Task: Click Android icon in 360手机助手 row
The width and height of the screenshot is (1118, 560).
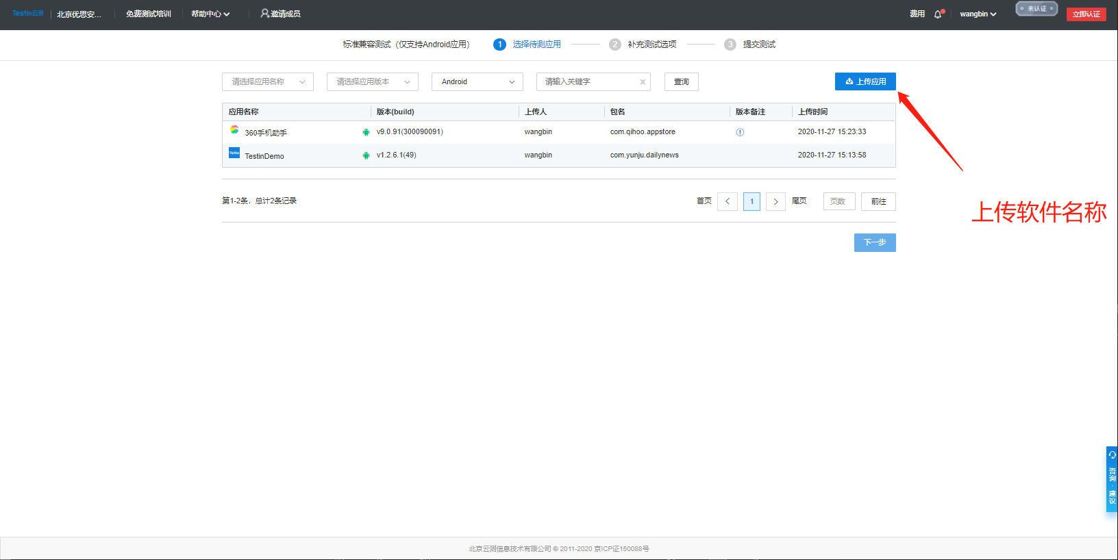Action: tap(366, 132)
